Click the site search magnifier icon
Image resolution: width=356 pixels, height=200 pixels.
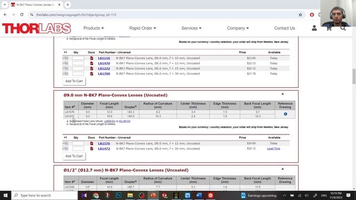(x=343, y=28)
